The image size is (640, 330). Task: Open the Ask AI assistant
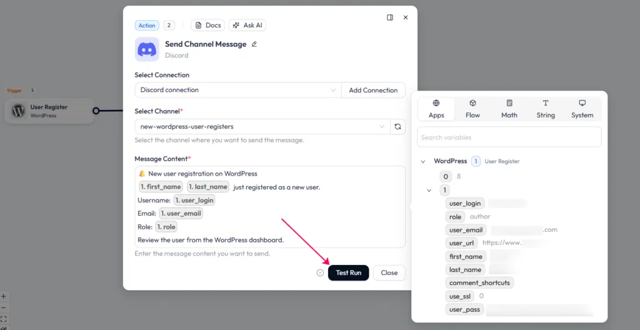coord(247,26)
